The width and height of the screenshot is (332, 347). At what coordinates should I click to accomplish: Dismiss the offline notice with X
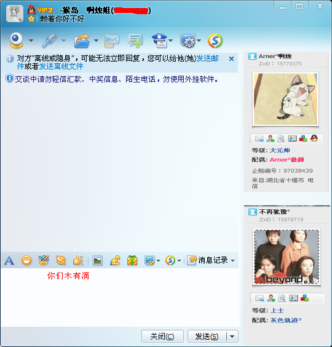231,59
